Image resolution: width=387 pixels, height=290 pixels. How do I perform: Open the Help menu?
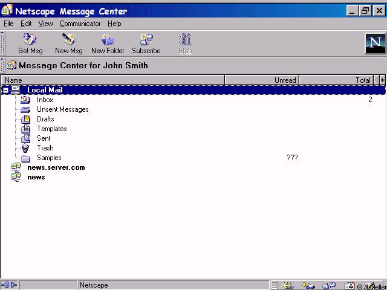coord(114,24)
